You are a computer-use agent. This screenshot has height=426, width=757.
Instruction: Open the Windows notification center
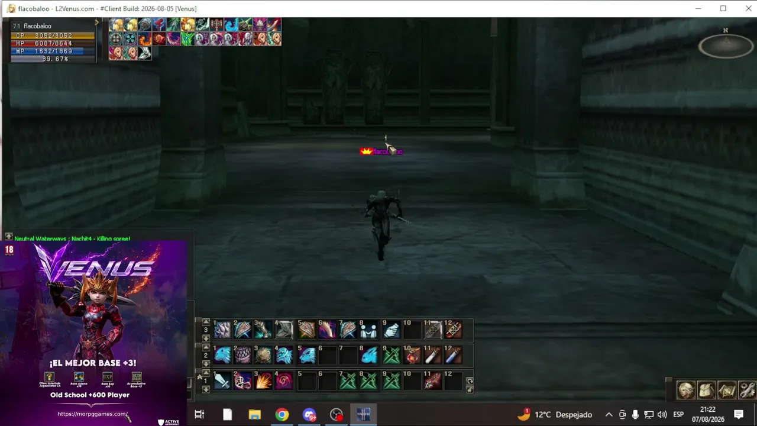739,415
